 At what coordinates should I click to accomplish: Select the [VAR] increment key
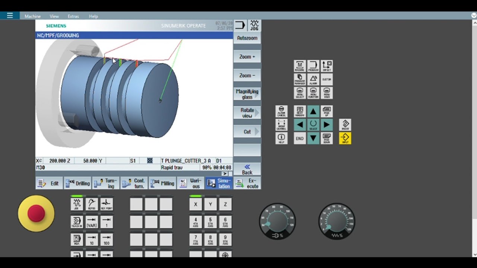92,222
